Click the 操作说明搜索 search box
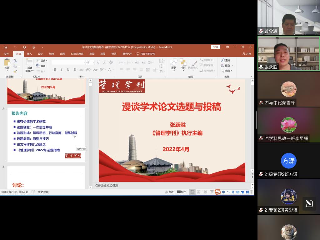The height and width of the screenshot is (240, 320). click(x=146, y=54)
